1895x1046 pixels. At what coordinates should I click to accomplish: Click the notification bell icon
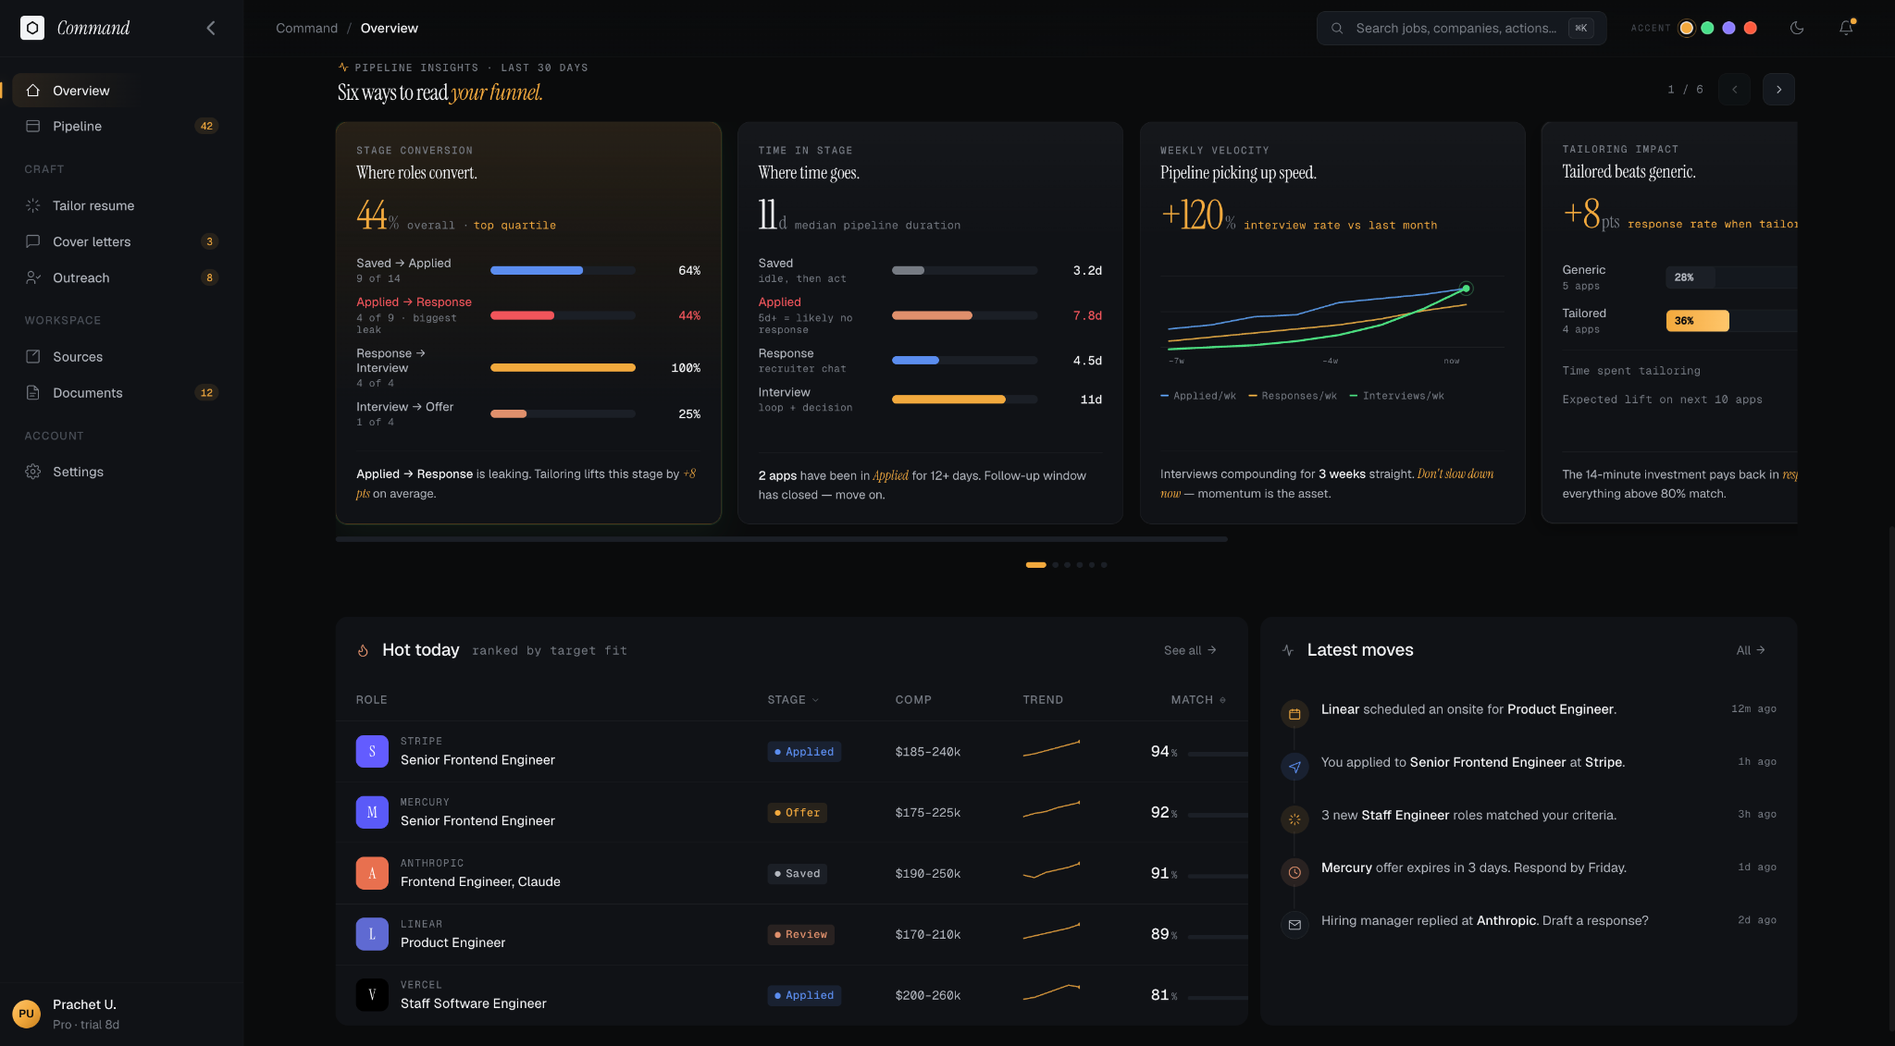pyautogui.click(x=1846, y=28)
